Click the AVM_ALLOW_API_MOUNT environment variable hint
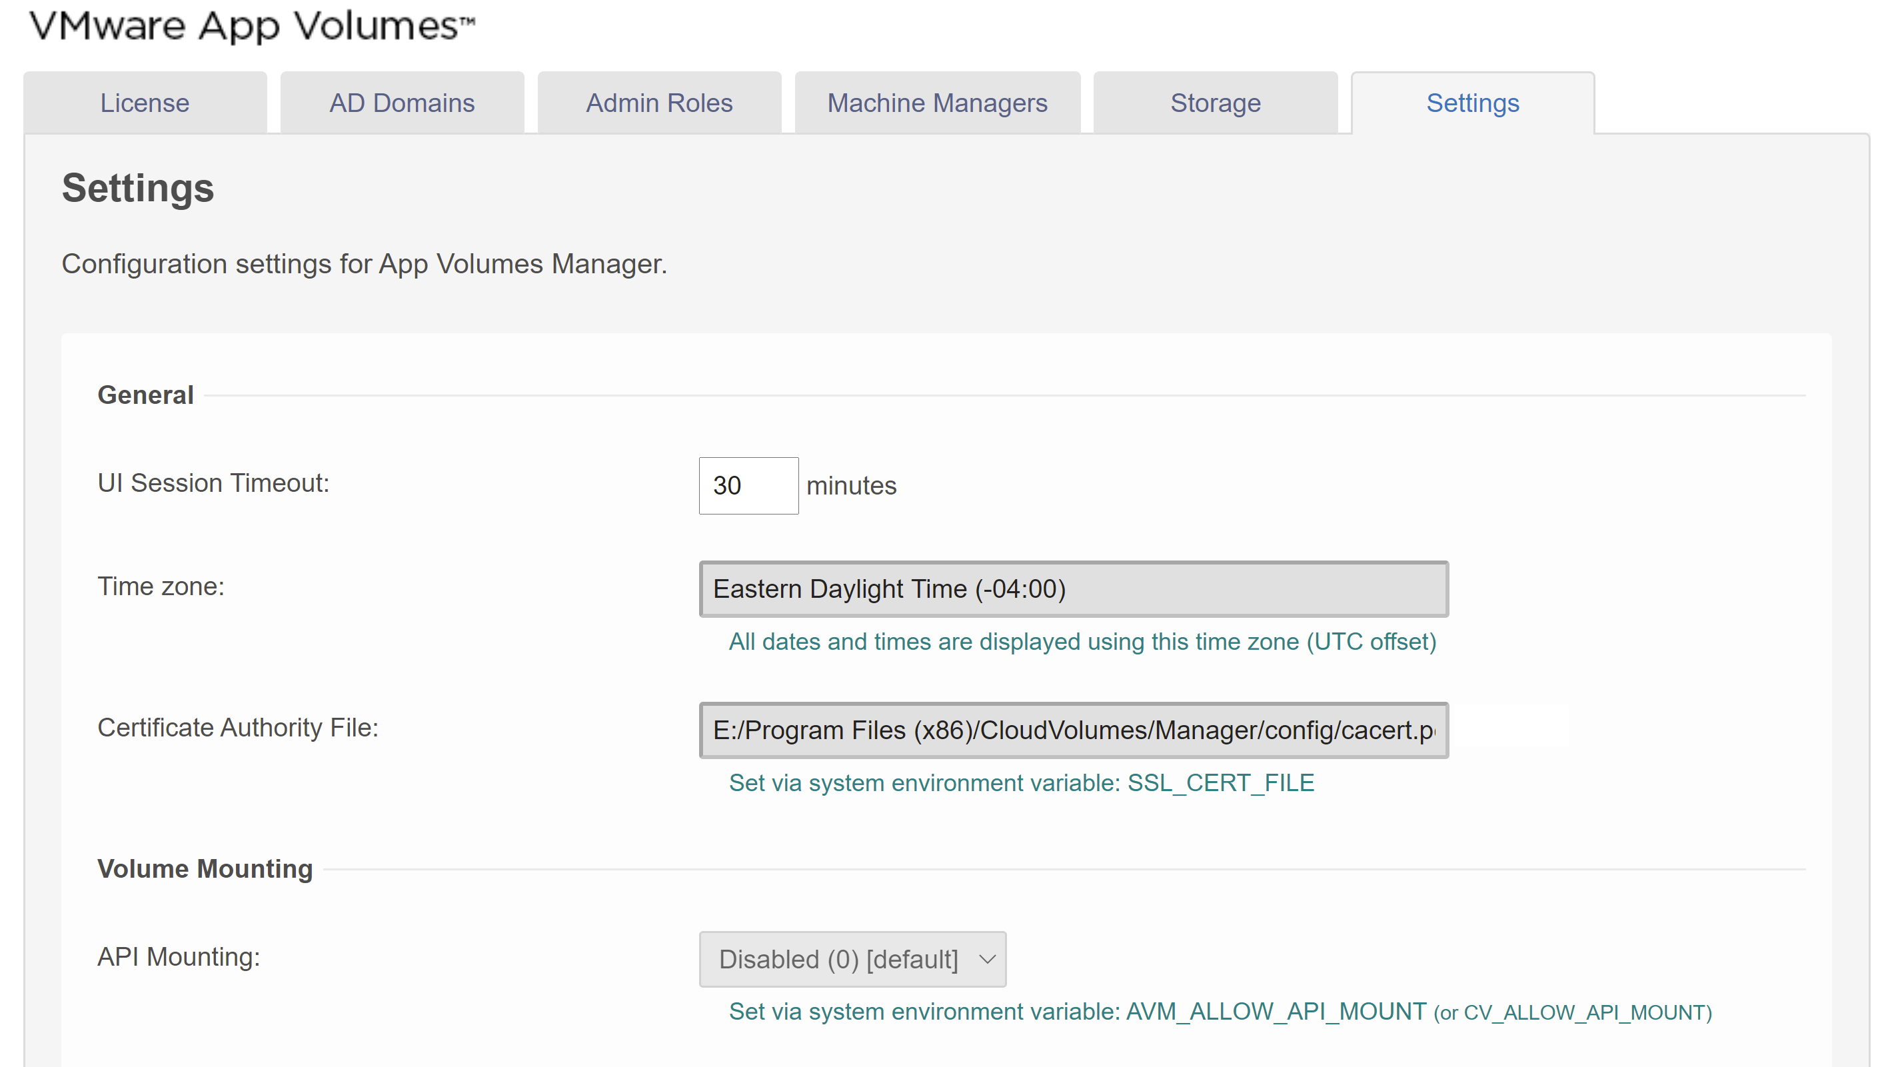This screenshot has width=1892, height=1067. coord(1220,1012)
